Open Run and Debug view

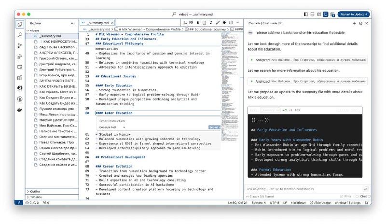click(20, 56)
